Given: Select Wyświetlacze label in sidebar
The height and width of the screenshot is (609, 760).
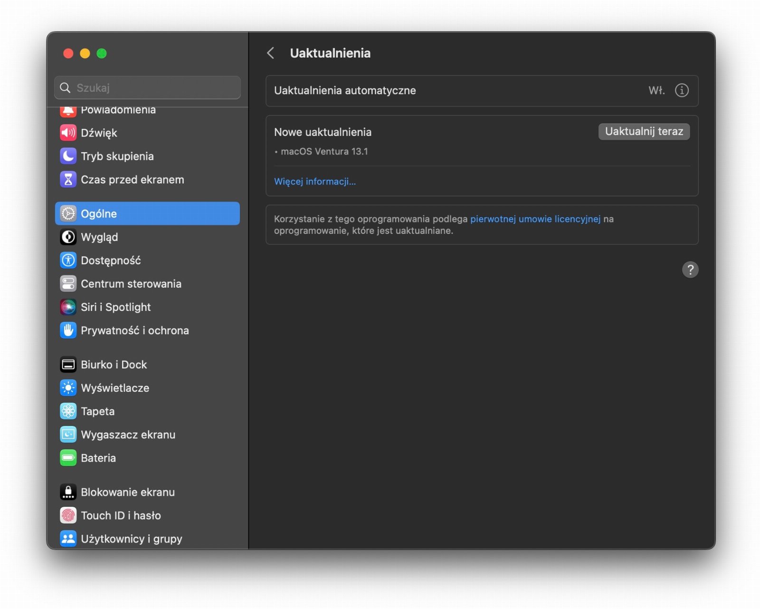Looking at the screenshot, I should tap(115, 388).
